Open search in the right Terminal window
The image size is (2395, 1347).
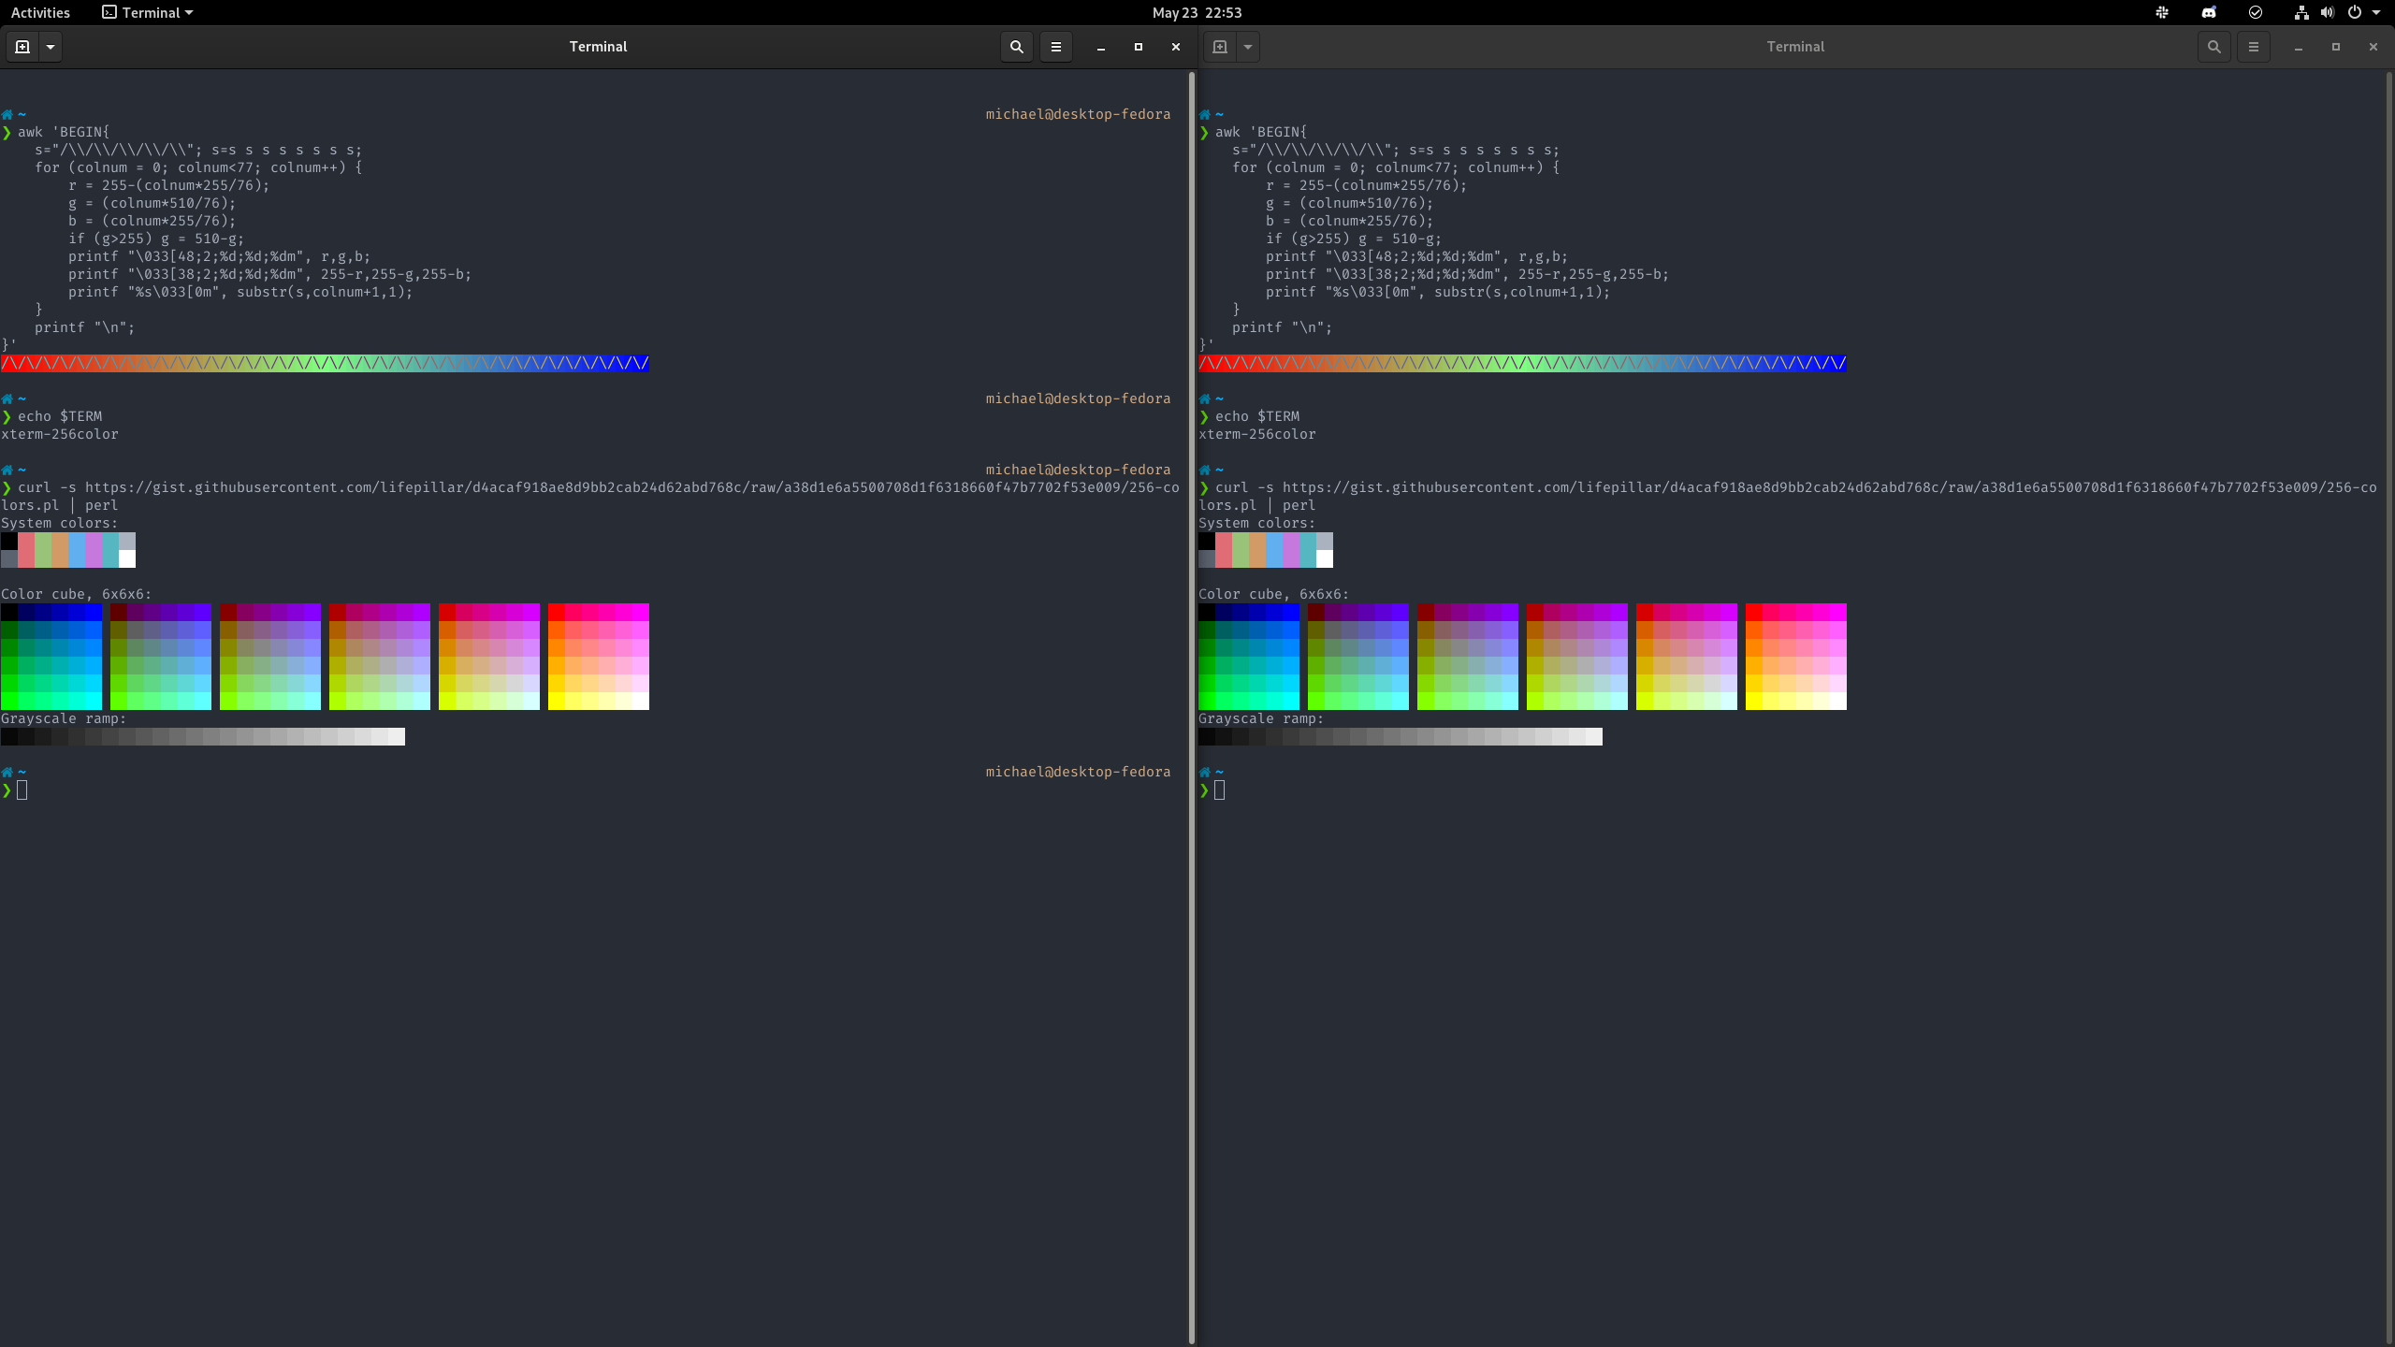point(2214,47)
